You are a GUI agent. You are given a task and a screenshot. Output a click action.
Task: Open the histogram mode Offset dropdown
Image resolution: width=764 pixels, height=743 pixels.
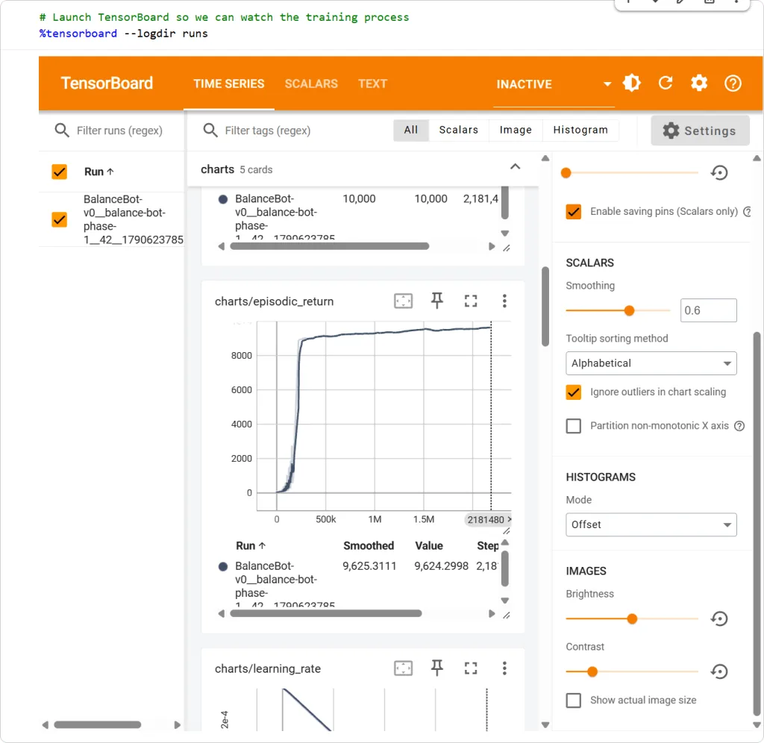[x=651, y=524]
